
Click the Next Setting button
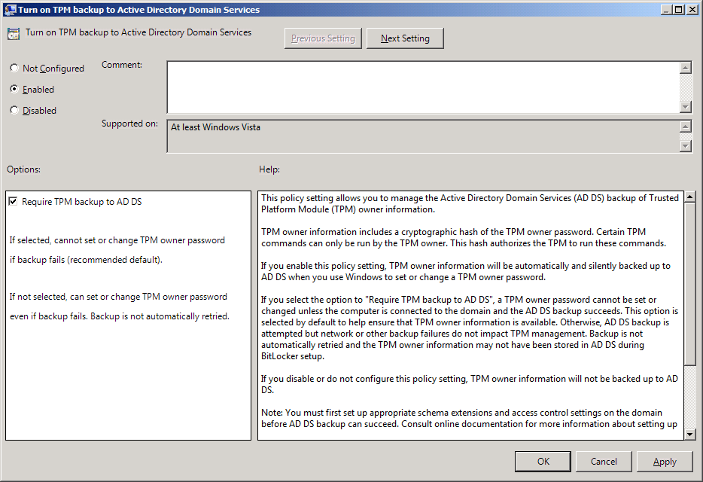405,38
